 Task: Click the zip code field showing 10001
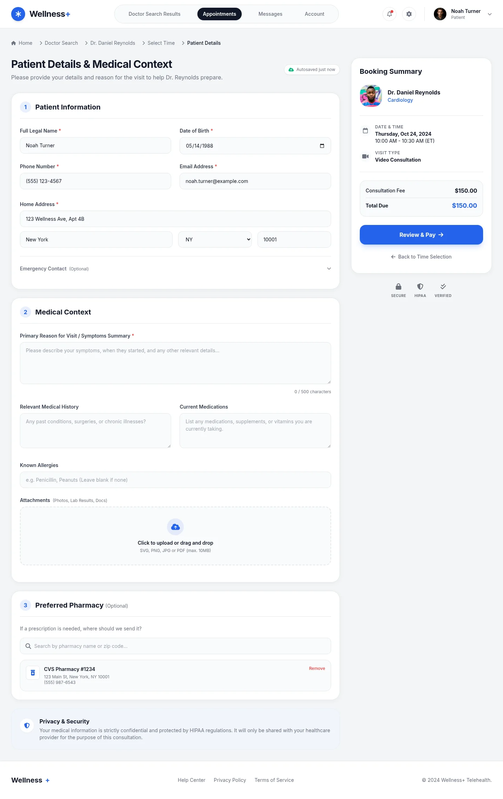click(294, 240)
